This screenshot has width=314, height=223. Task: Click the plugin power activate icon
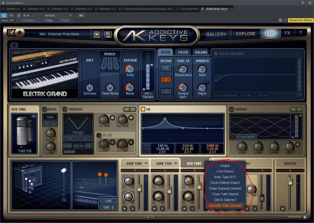tap(4, 15)
